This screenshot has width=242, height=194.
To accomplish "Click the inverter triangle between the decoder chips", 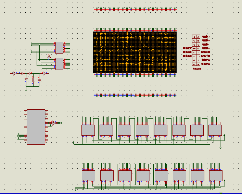I will (49, 56).
